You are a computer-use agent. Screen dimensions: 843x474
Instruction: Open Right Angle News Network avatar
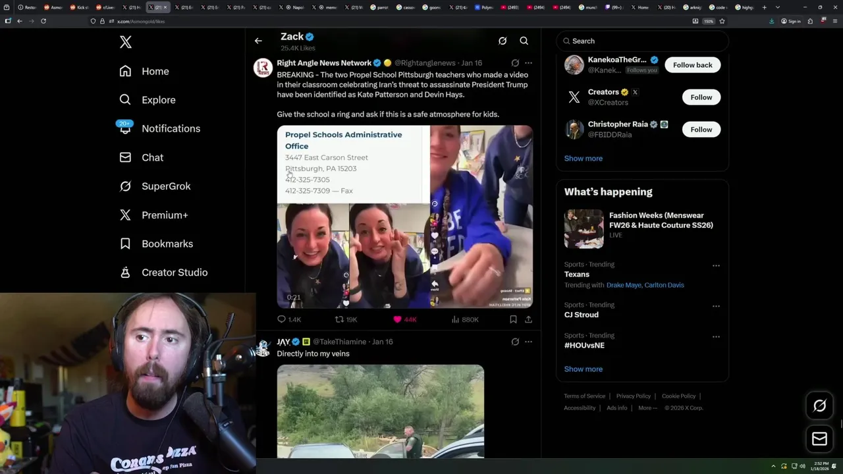[x=263, y=68]
